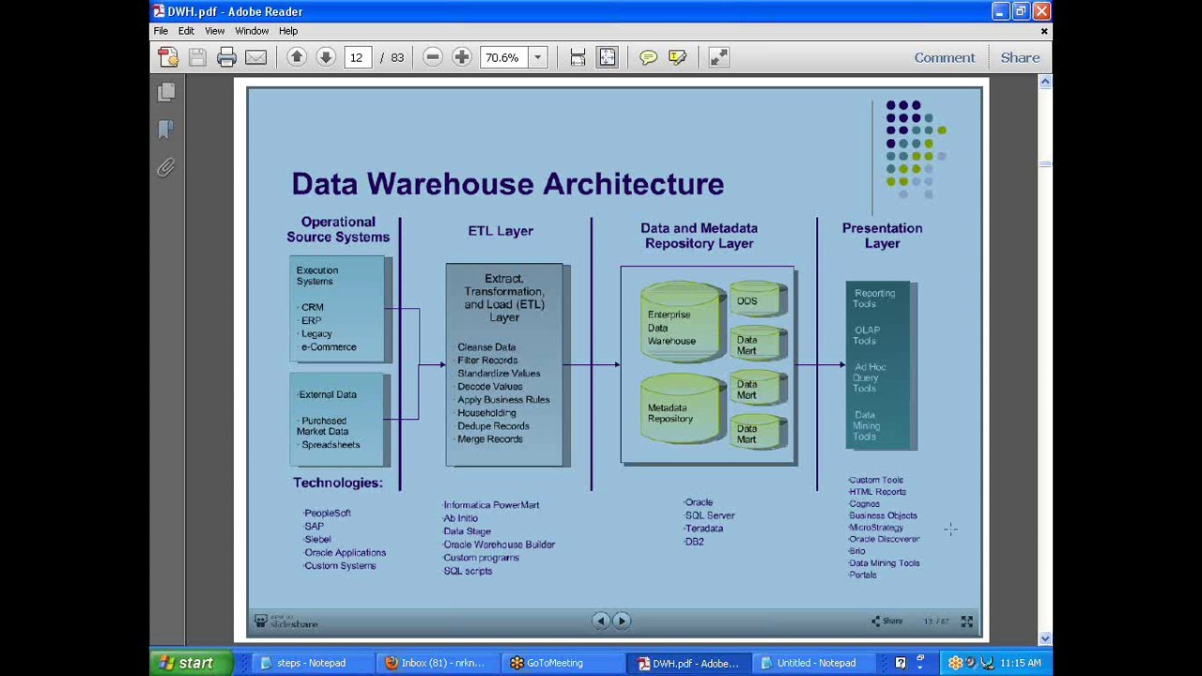Show the Bookmarks panel
Viewport: 1202px width, 676px height.
[166, 129]
